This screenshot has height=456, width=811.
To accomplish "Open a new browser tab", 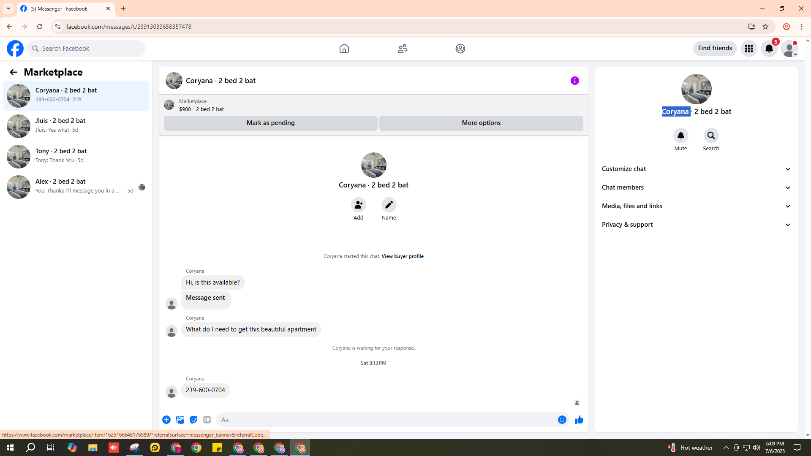I will point(123,8).
